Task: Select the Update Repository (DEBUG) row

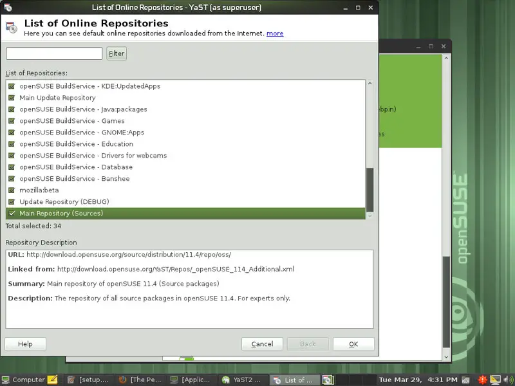Action: 185,201
